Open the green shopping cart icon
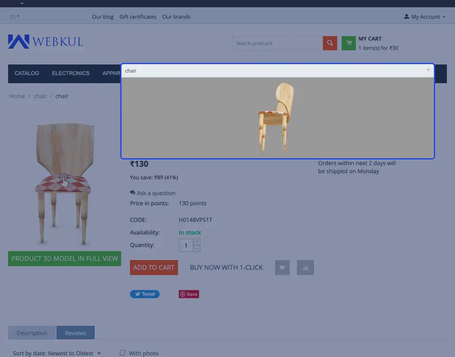This screenshot has width=455, height=357. 349,43
